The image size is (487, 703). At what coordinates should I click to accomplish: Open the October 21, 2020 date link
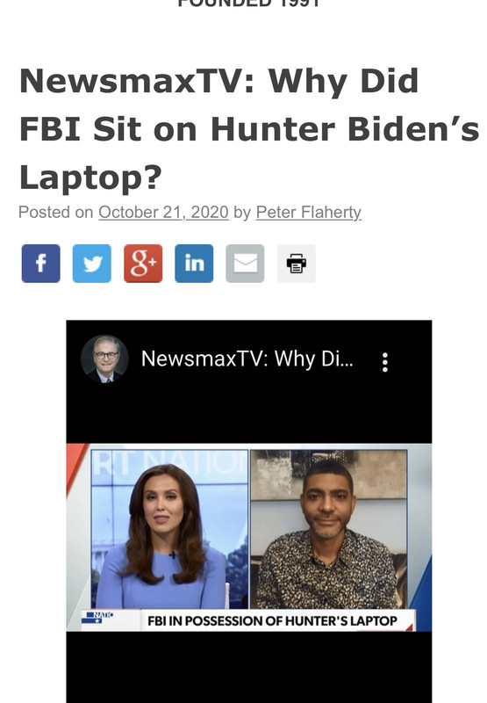163,212
